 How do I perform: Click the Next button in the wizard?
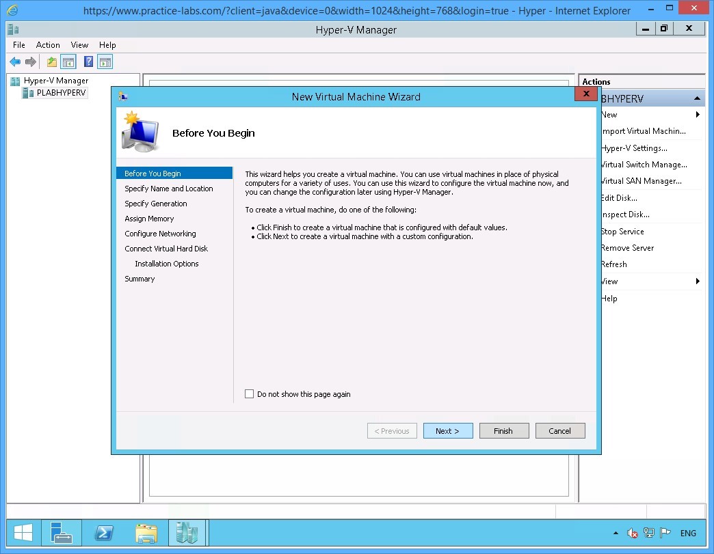click(x=448, y=430)
